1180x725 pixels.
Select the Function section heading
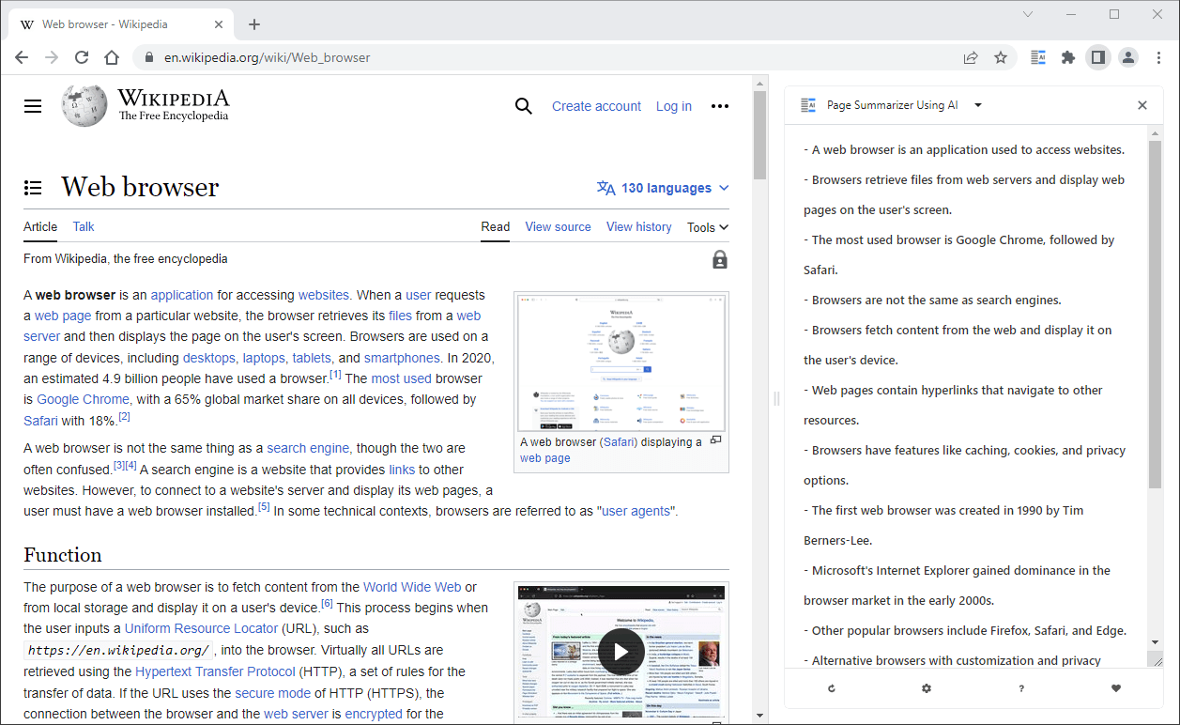(63, 554)
